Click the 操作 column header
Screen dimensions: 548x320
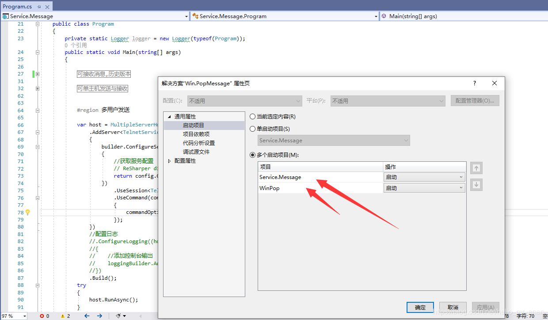pyautogui.click(x=424, y=167)
